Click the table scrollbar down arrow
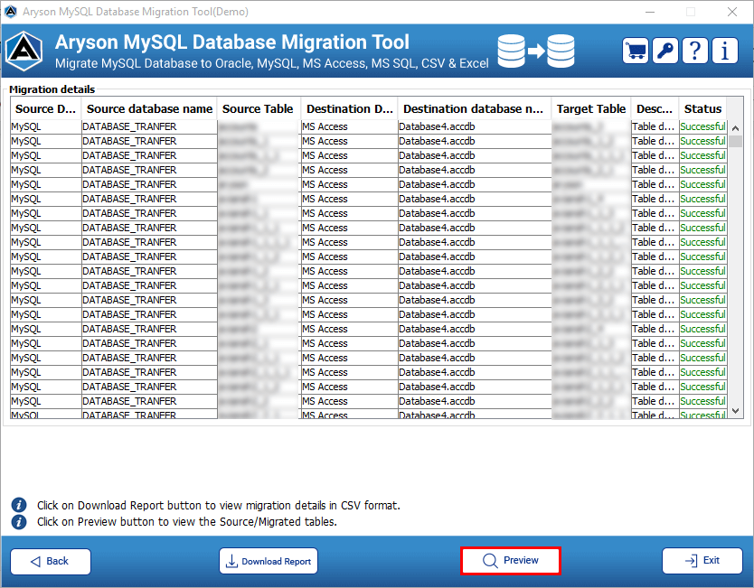 (x=735, y=411)
